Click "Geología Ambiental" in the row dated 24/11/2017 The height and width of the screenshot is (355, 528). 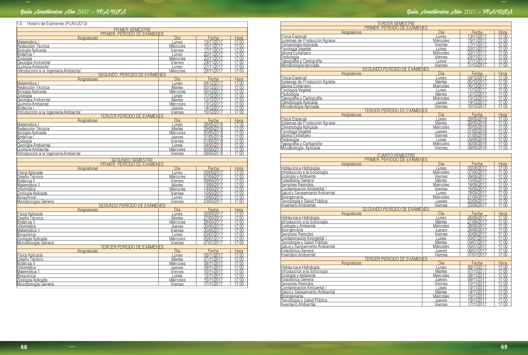pyautogui.click(x=34, y=63)
